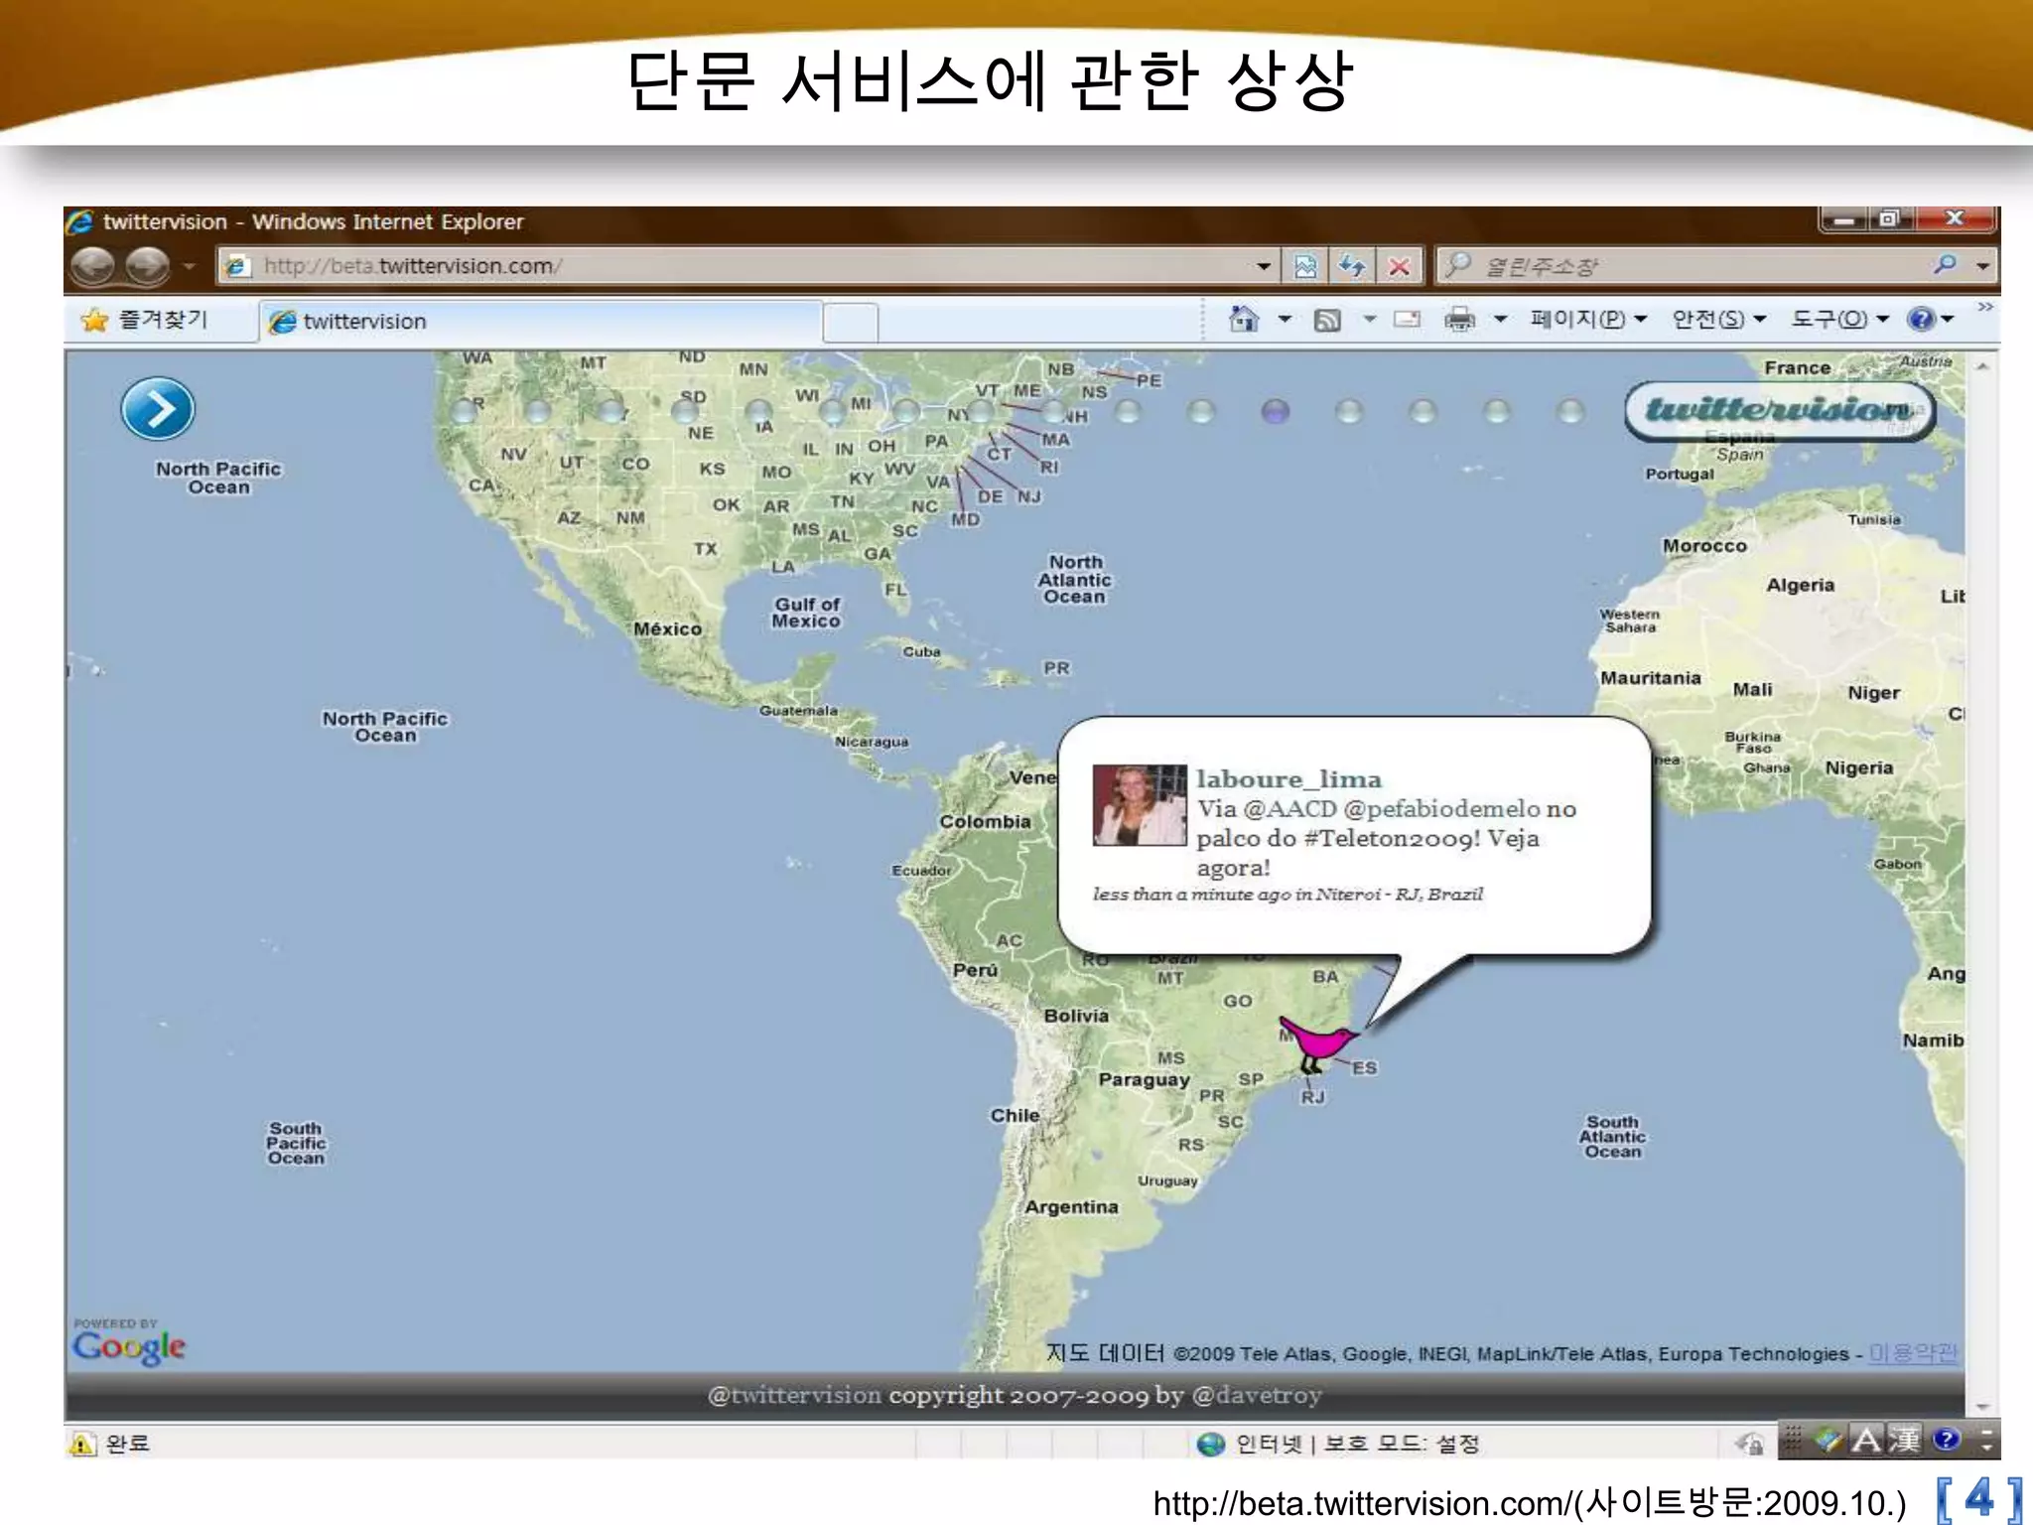
Task: Expand the help dropdown arrow
Action: coord(1948,320)
